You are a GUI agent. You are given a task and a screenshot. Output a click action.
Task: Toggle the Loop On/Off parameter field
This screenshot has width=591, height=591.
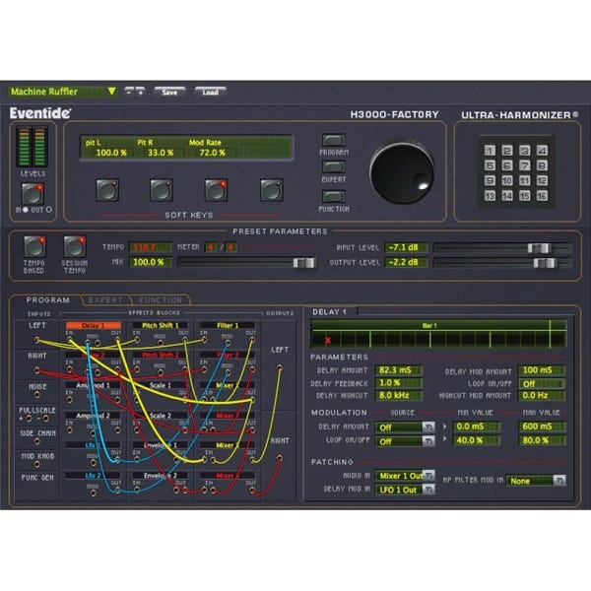pyautogui.click(x=542, y=384)
